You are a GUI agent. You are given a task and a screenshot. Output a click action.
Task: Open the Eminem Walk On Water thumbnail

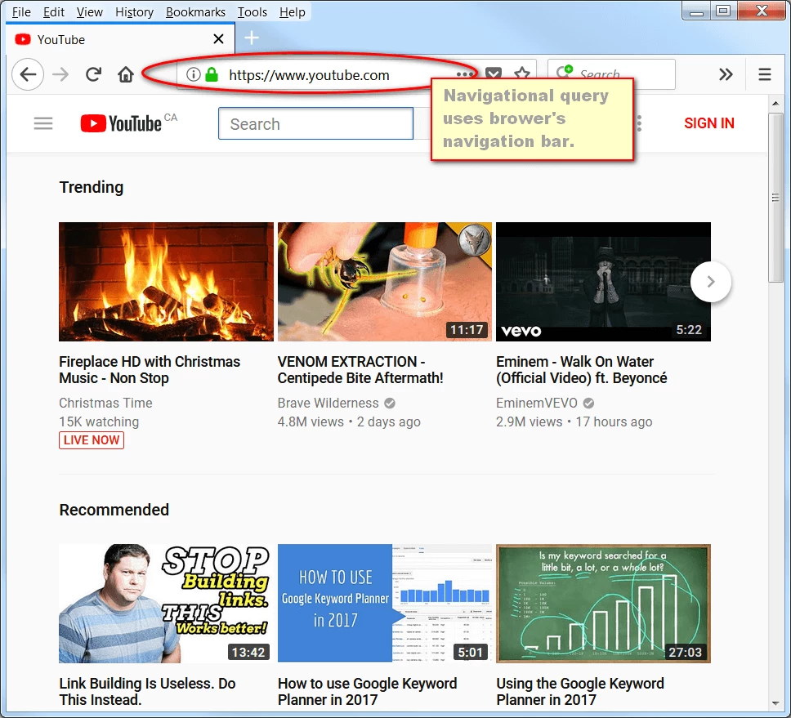click(603, 282)
